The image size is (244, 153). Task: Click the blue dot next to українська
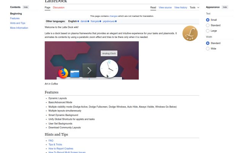click(116, 21)
